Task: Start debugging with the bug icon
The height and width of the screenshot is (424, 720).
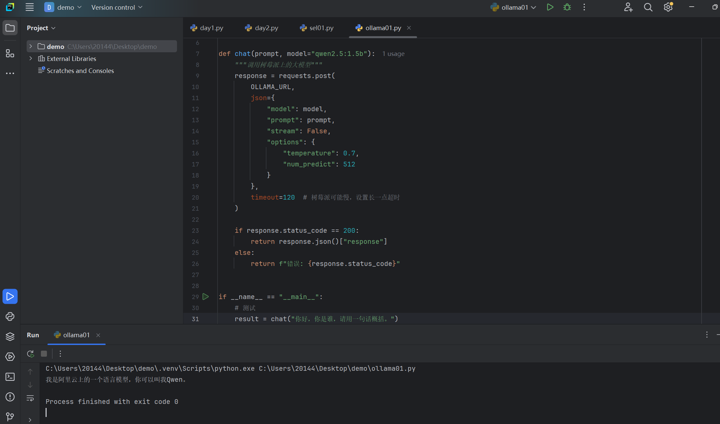Action: [x=567, y=7]
